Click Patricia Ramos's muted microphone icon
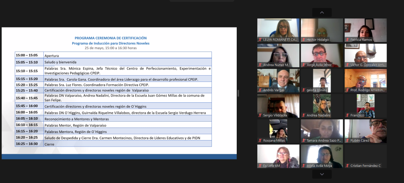404x183 pixels. 347,40
